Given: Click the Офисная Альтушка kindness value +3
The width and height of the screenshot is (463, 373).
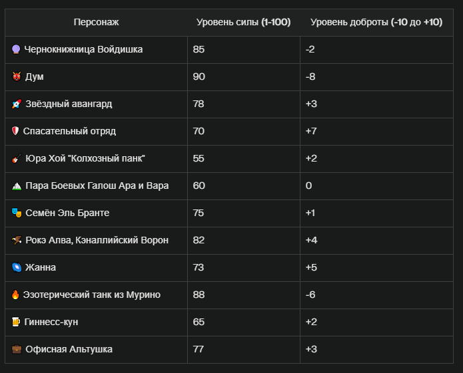Looking at the screenshot, I should point(311,349).
